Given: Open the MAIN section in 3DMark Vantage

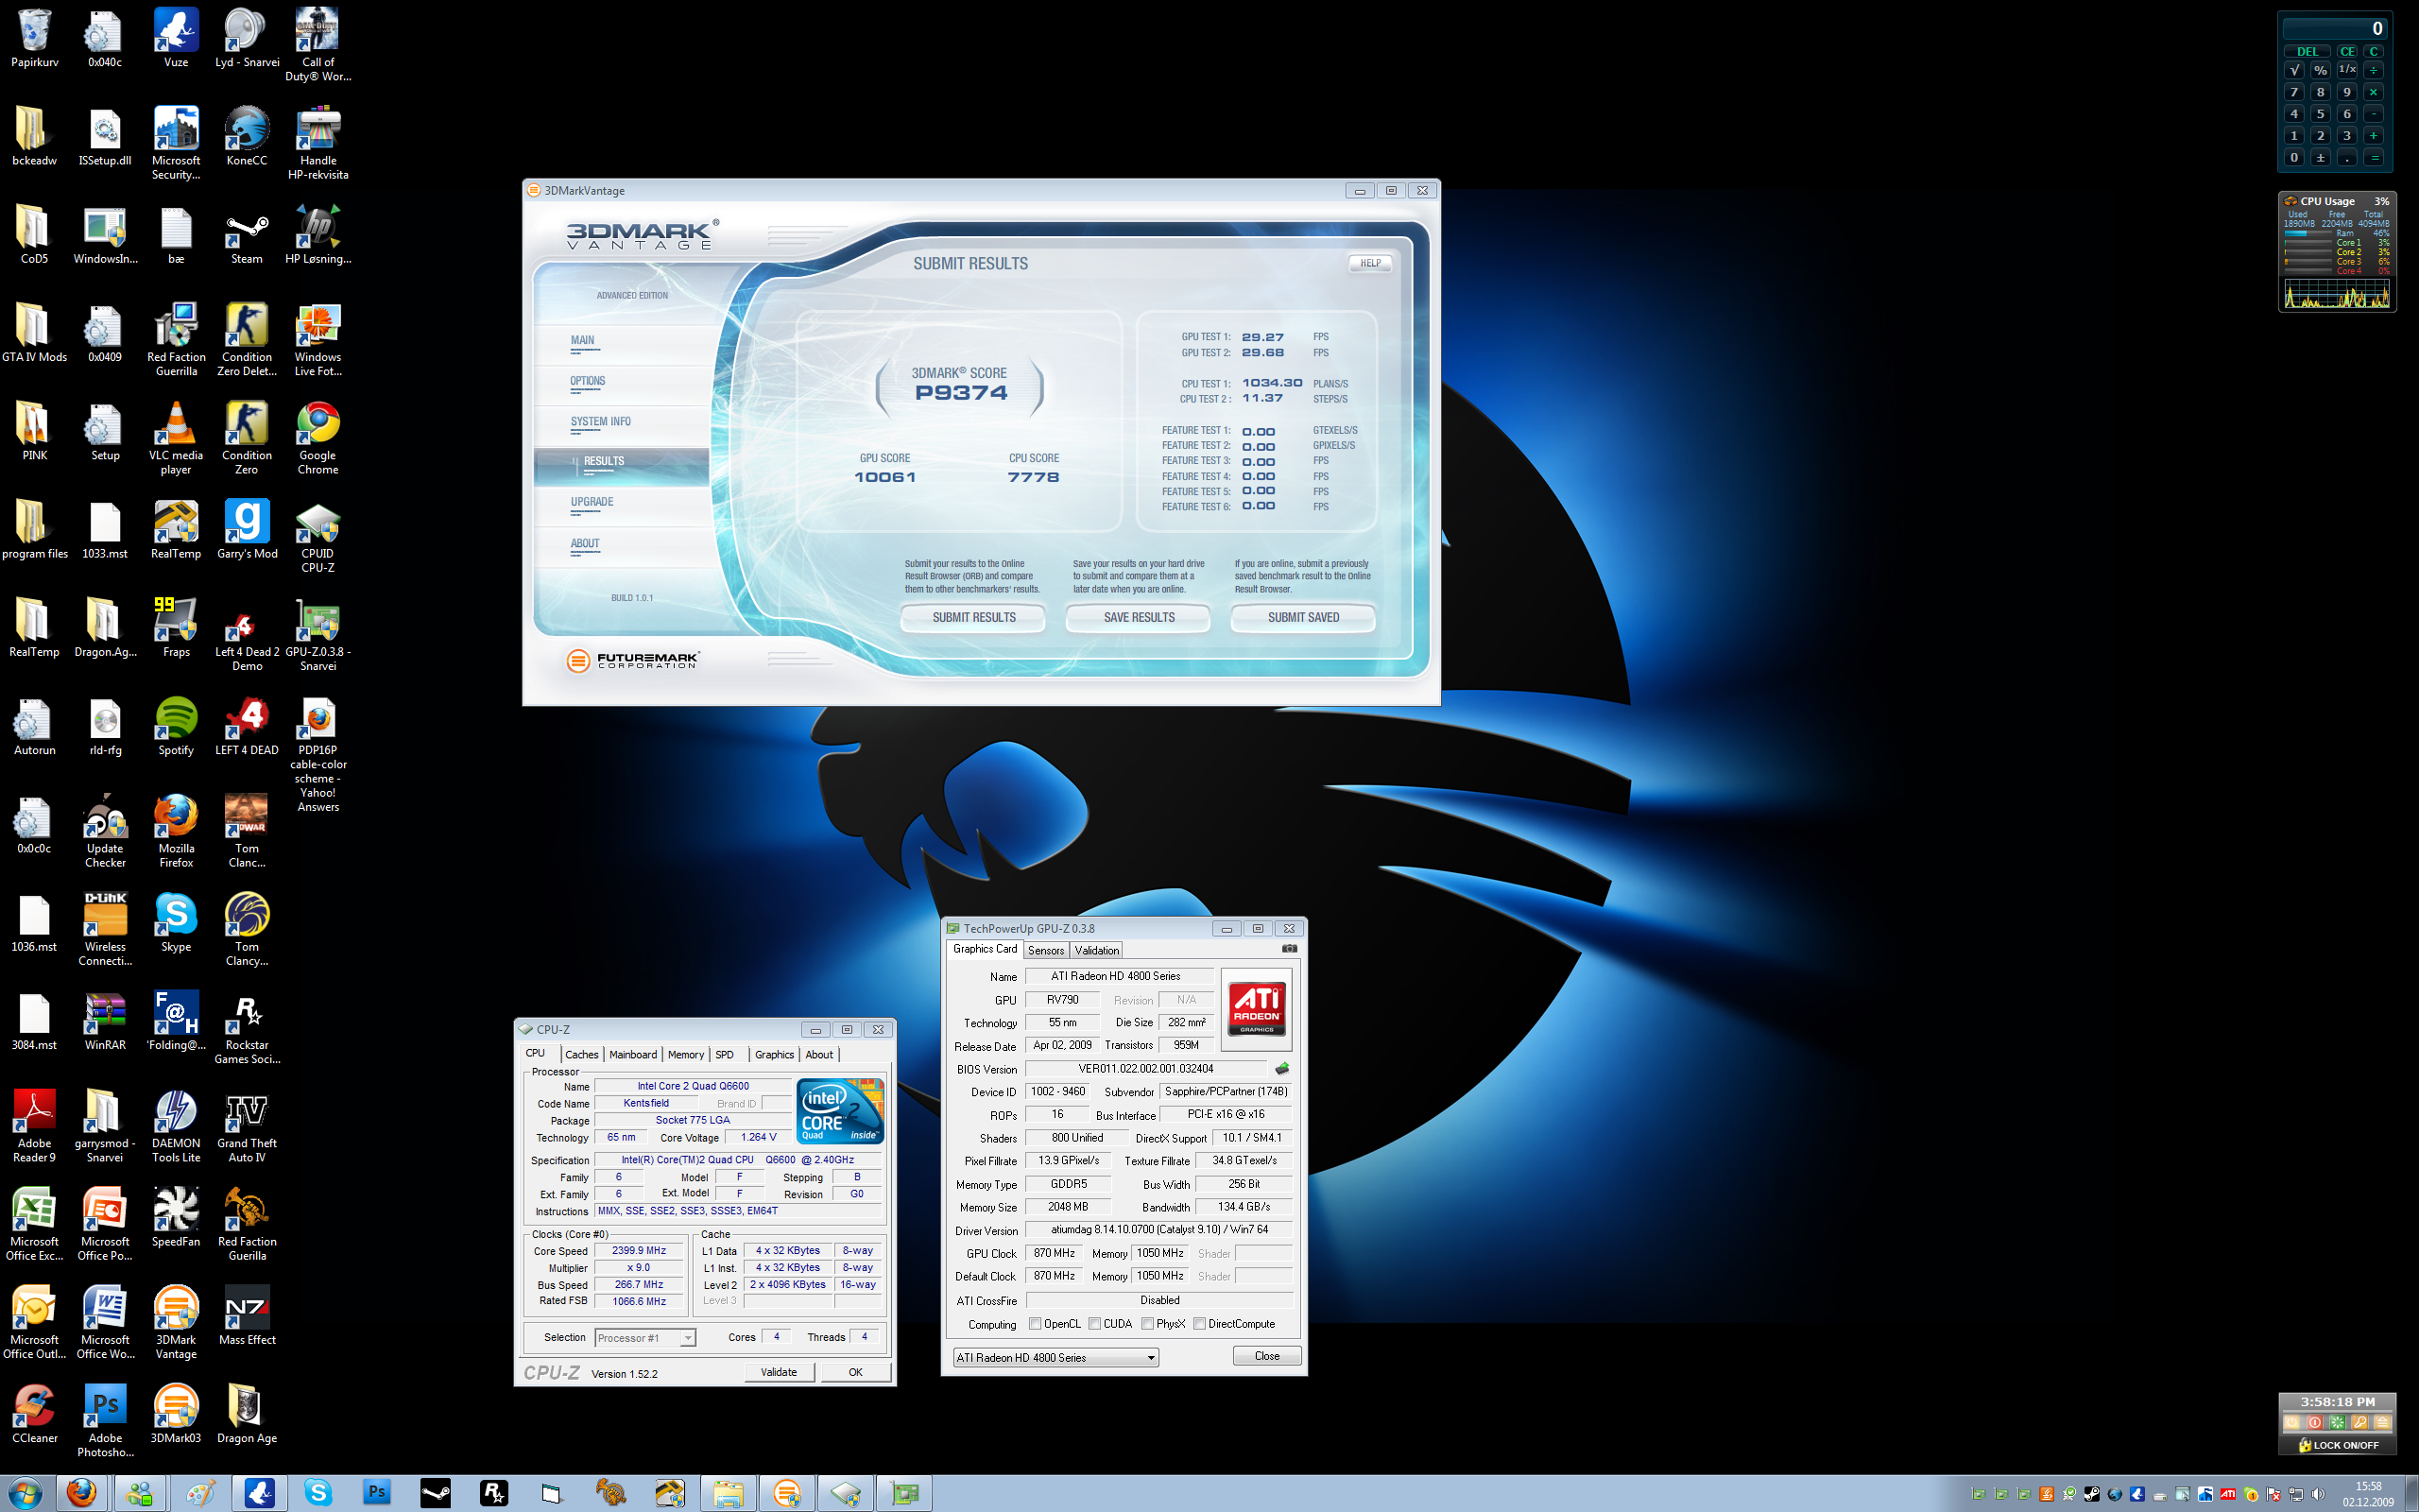Looking at the screenshot, I should pyautogui.click(x=620, y=342).
